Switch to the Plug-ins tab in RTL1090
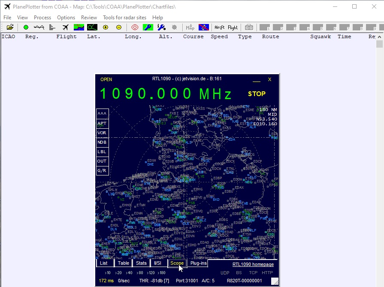The image size is (384, 287). tap(198, 263)
